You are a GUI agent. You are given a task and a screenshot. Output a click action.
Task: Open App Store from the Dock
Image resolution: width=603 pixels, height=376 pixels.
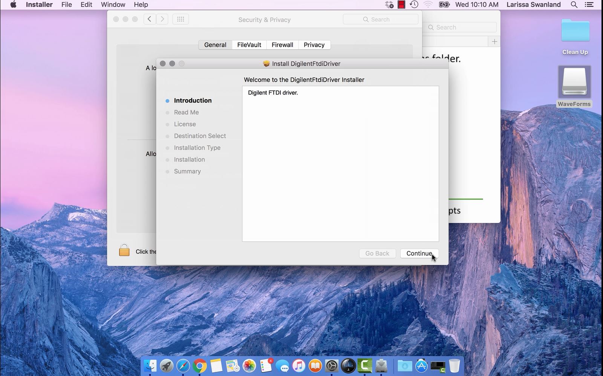click(421, 365)
